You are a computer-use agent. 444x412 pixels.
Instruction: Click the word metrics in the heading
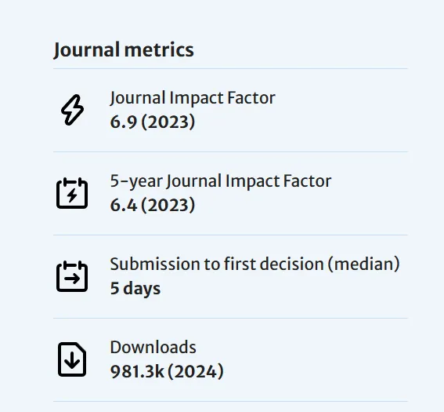(x=159, y=50)
